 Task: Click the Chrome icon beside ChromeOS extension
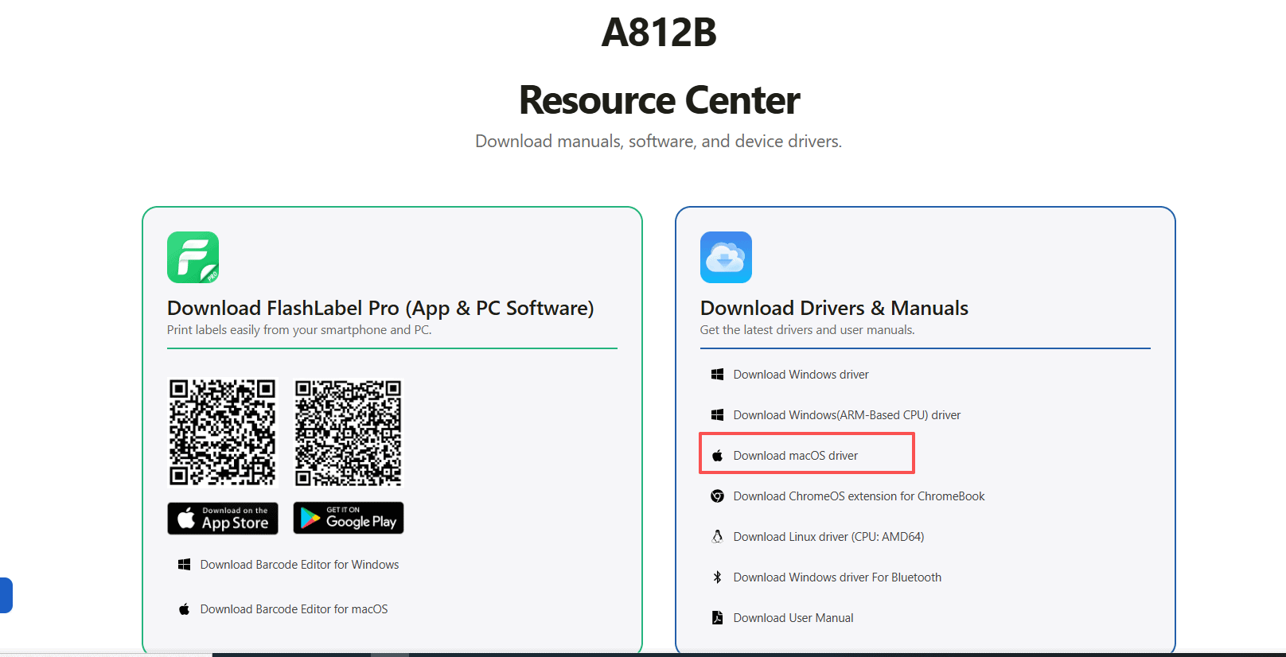pos(717,496)
